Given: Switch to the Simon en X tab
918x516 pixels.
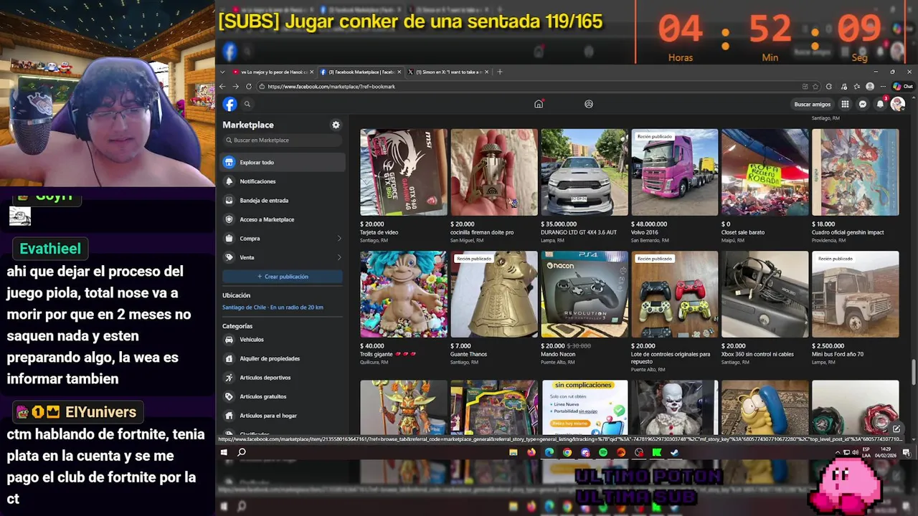Looking at the screenshot, I should coord(448,72).
